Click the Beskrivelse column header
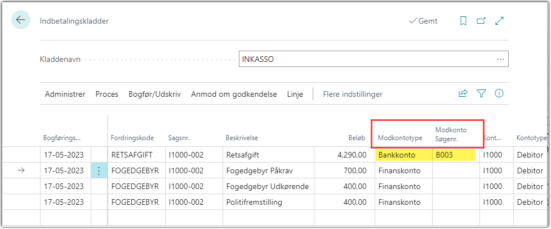This screenshot has width=551, height=229. click(x=242, y=138)
